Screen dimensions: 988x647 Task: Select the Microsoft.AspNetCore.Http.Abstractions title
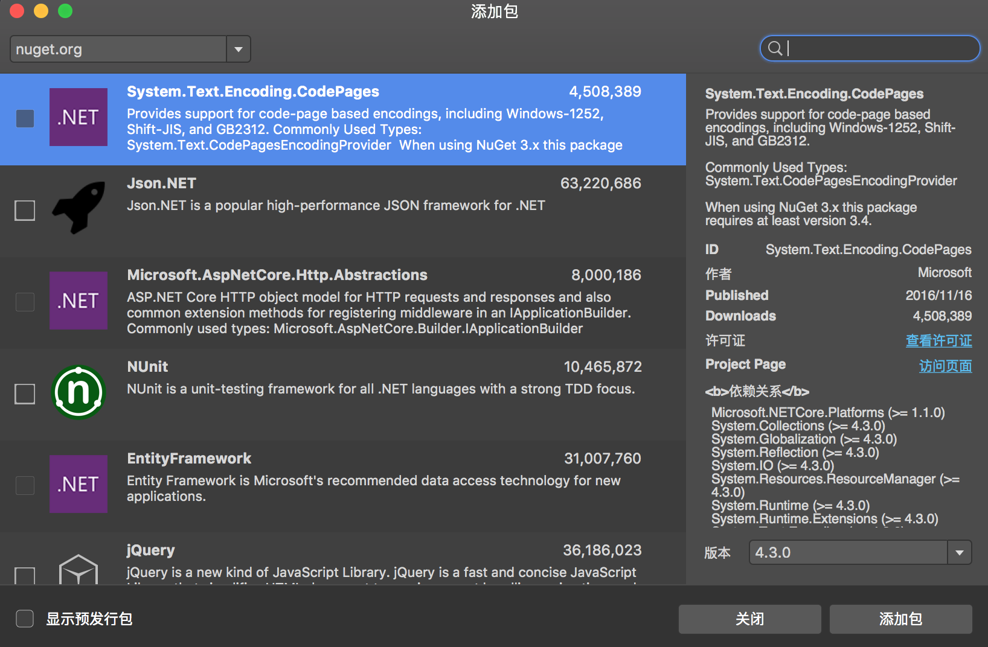coord(277,275)
